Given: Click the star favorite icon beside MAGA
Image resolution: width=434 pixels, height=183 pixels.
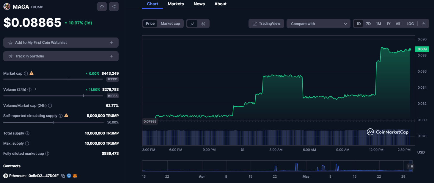Looking at the screenshot, I should click(x=102, y=7).
